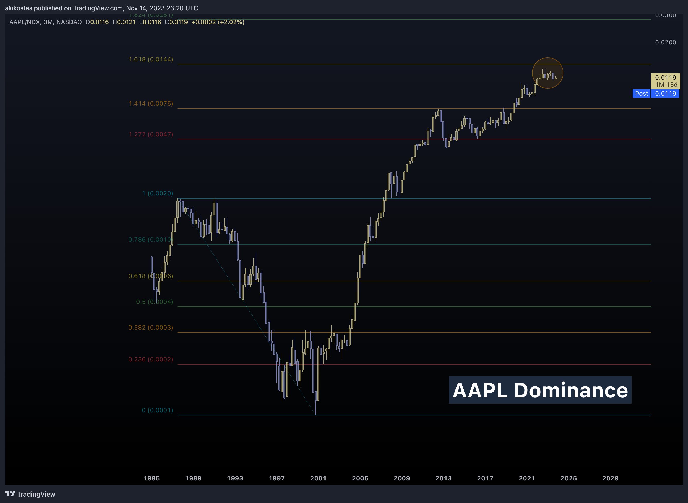Click 'AAPL/NDX, 3M, NASDAQ' symbol legend

tap(45, 22)
